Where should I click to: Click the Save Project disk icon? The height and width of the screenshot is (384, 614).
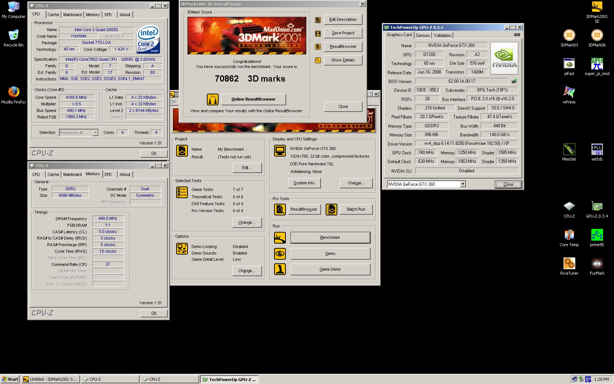(x=318, y=33)
